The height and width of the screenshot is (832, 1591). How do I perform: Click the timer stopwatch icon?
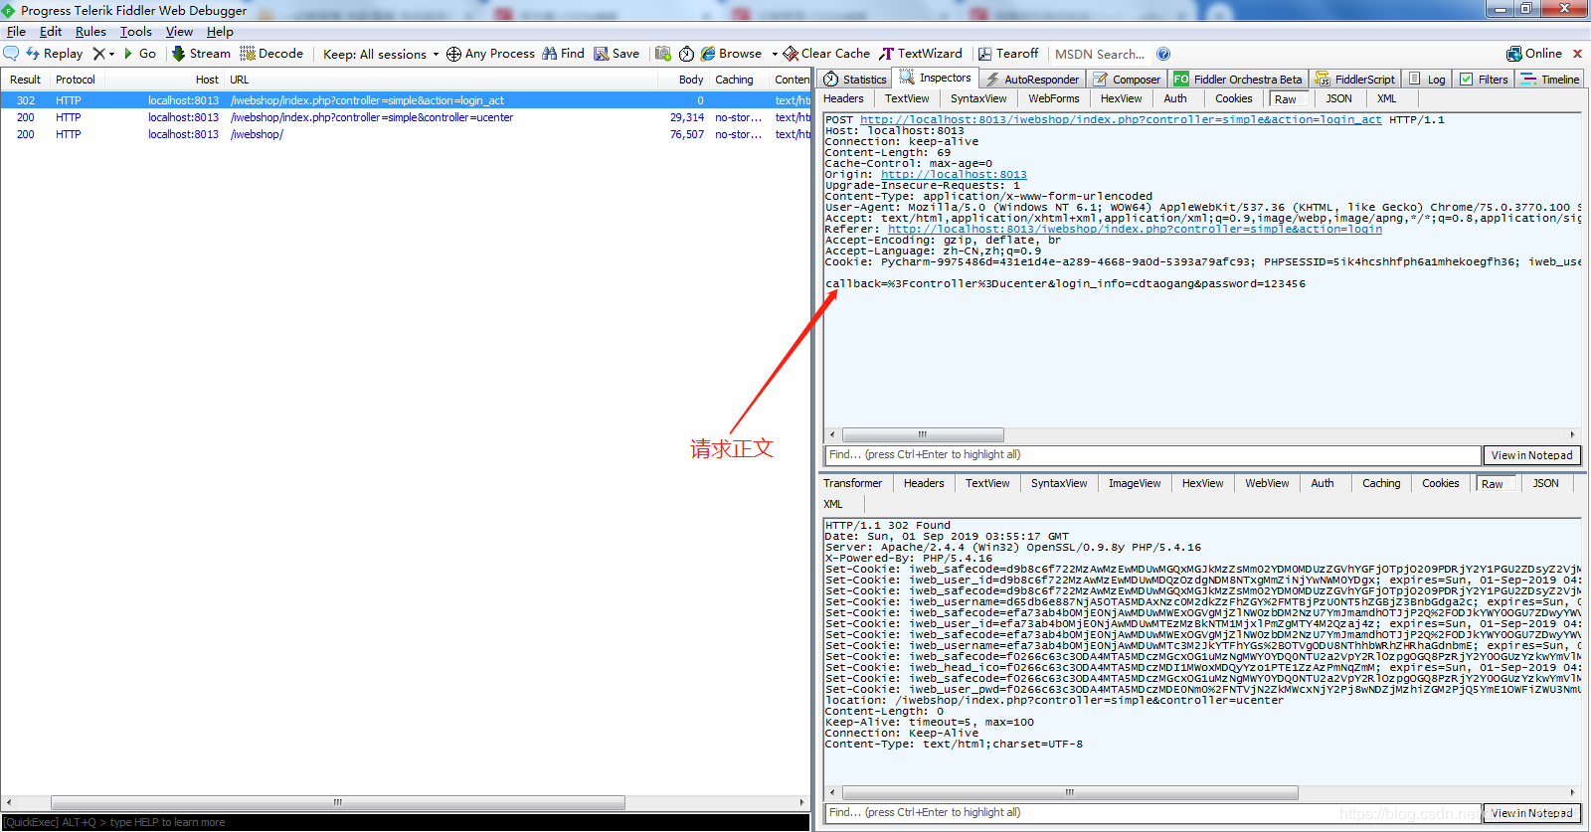[x=686, y=54]
